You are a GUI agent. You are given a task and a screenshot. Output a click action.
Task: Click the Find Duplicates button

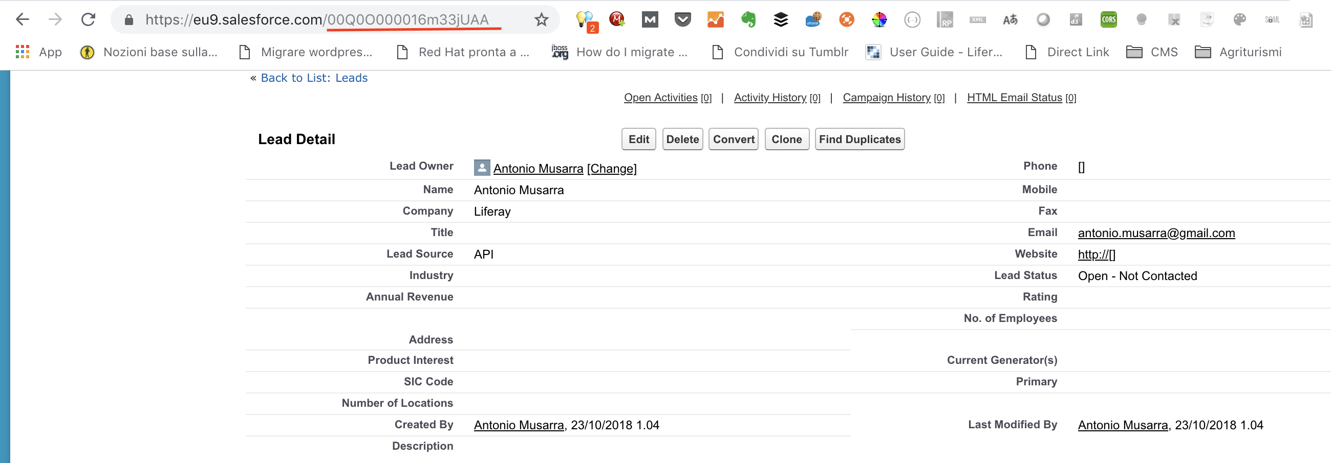click(x=860, y=139)
